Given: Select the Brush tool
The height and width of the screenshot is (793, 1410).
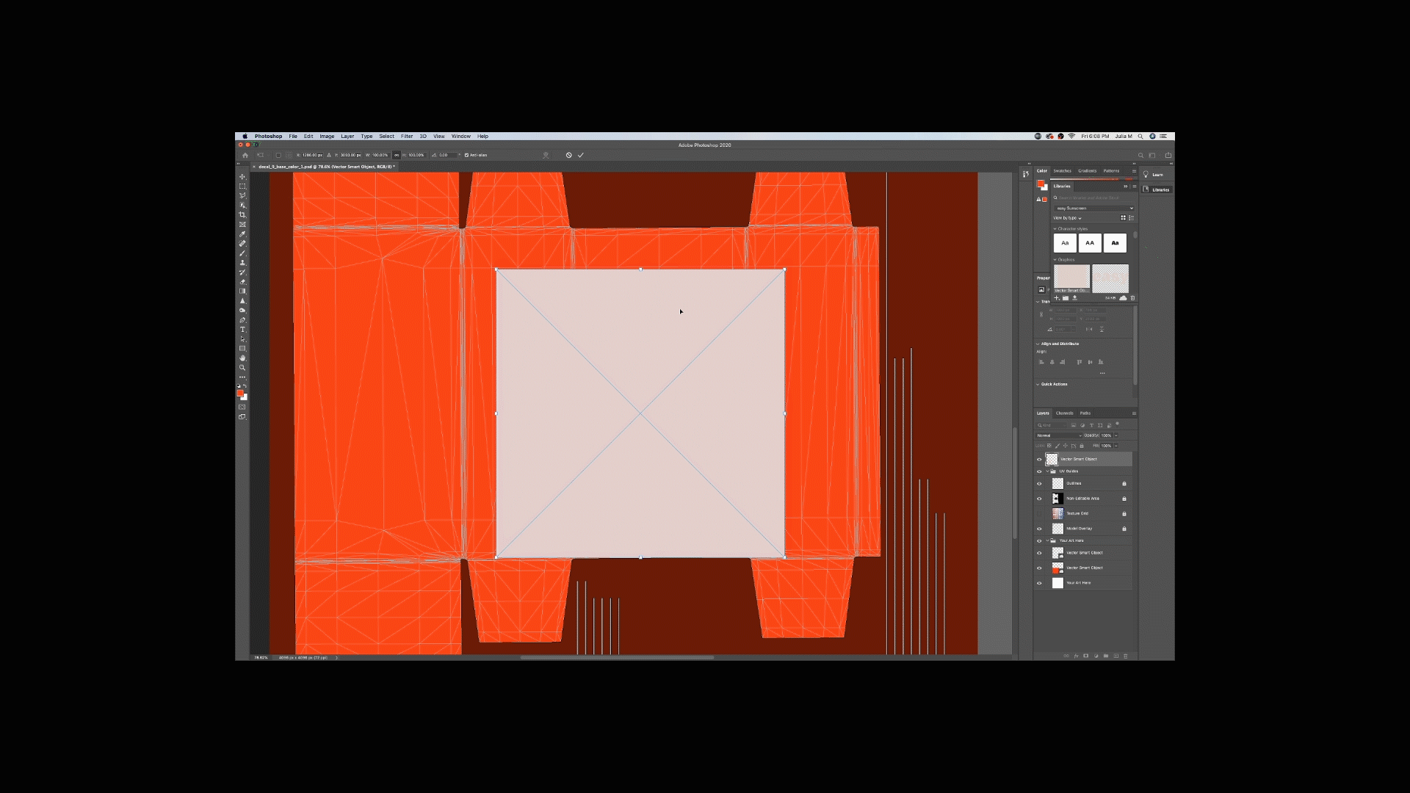Looking at the screenshot, I should 242,253.
